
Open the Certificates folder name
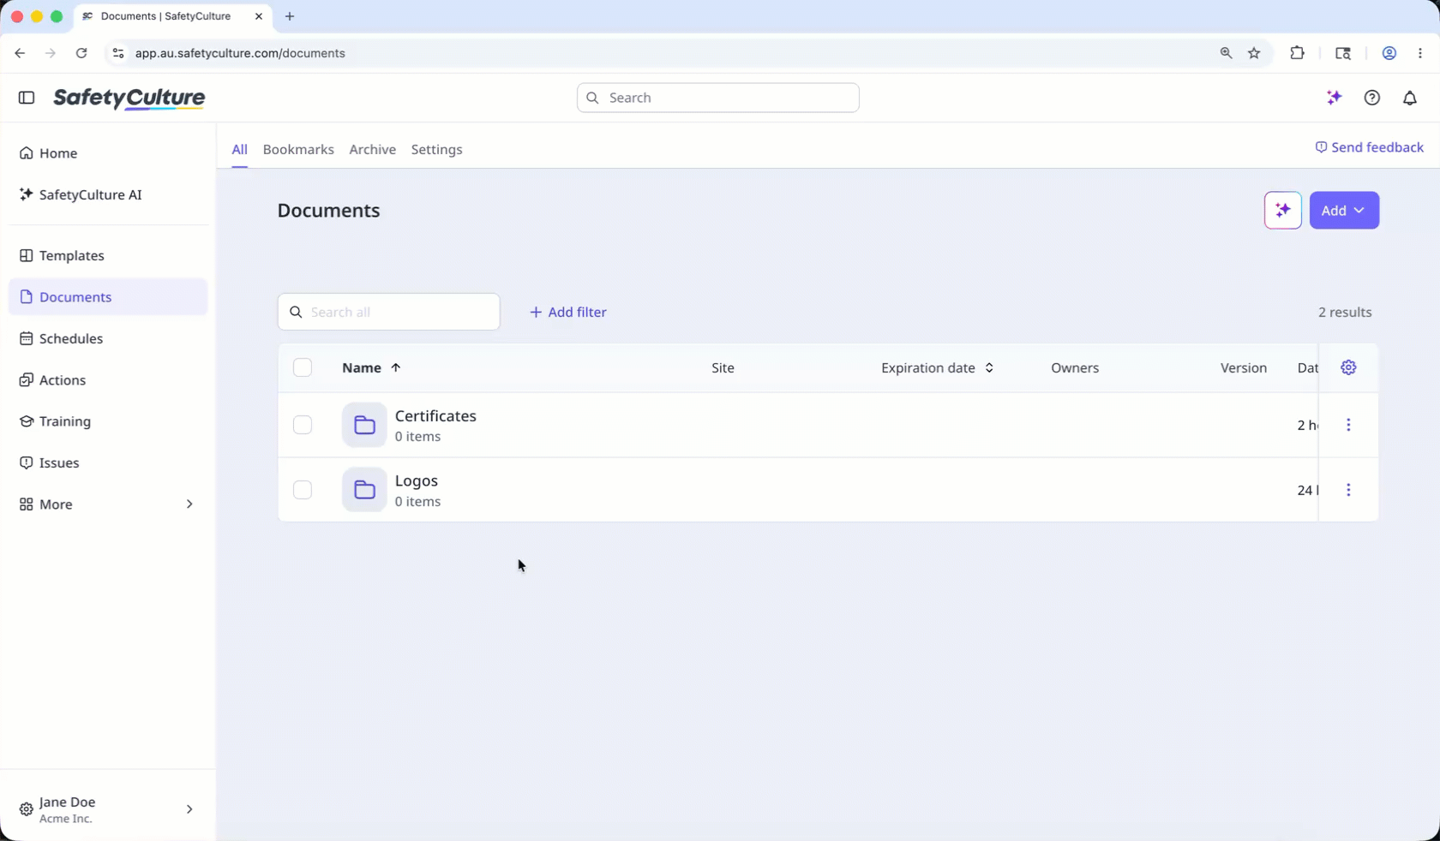pyautogui.click(x=435, y=415)
